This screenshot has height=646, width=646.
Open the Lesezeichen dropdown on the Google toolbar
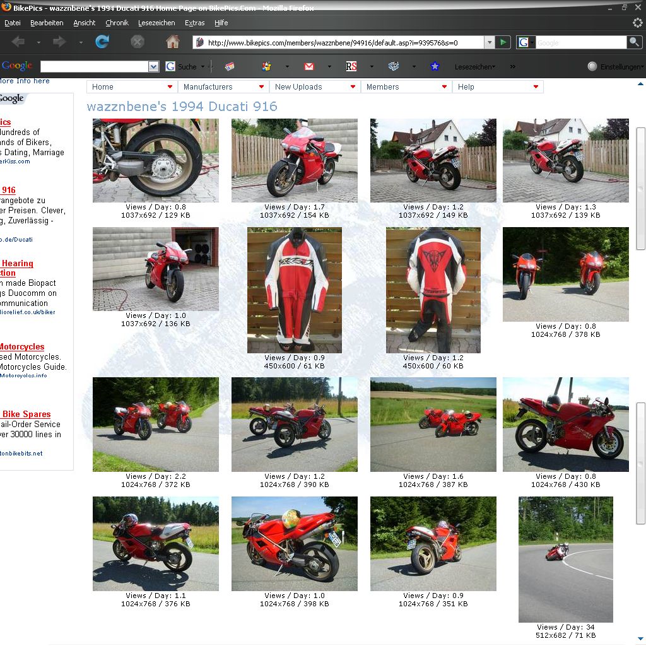point(475,67)
